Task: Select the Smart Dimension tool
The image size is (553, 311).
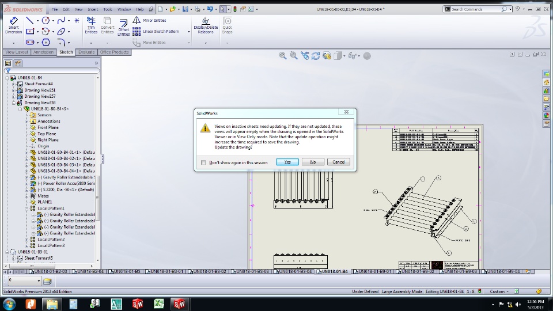Action: click(x=13, y=25)
